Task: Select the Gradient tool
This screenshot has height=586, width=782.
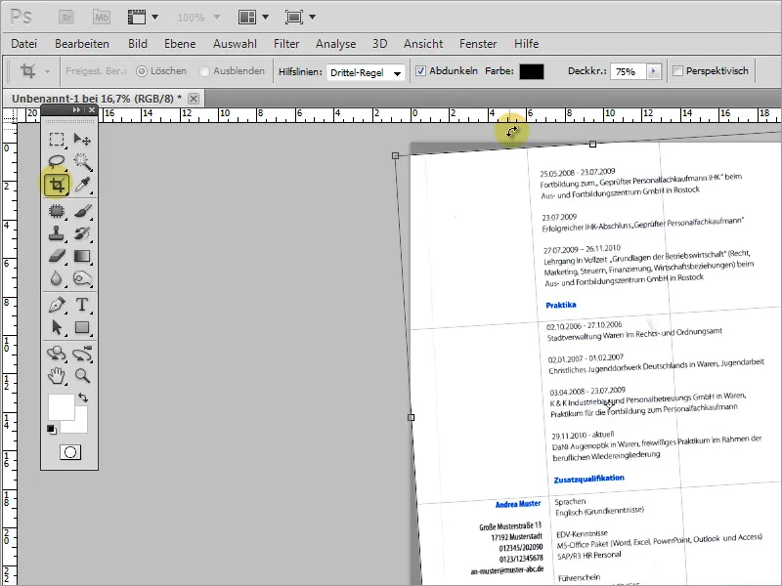Action: point(82,256)
